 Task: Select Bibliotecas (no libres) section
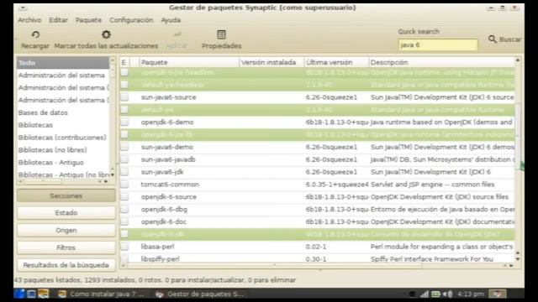63,150
